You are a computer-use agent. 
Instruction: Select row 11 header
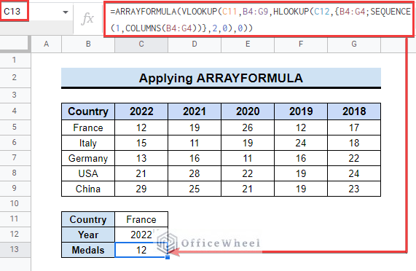tap(15, 219)
